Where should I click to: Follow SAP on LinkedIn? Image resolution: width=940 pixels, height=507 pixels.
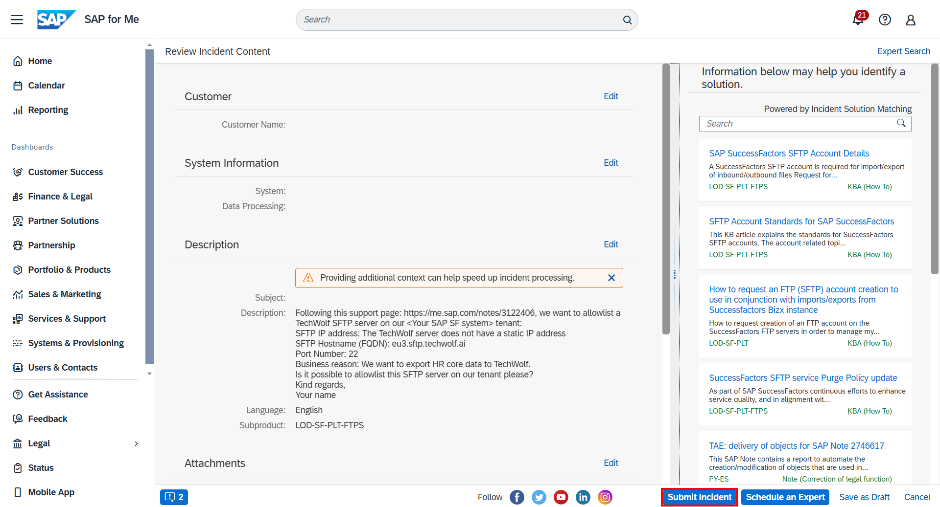583,497
